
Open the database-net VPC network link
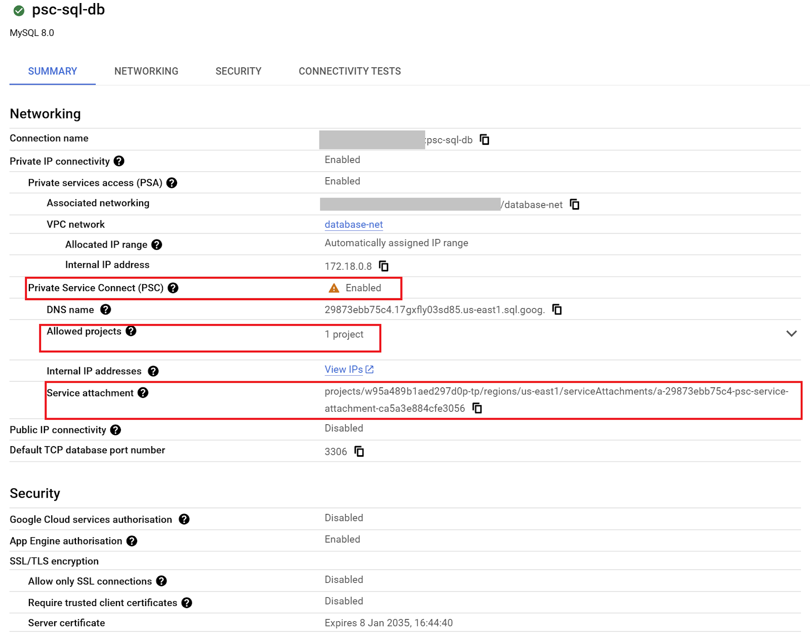tap(353, 224)
